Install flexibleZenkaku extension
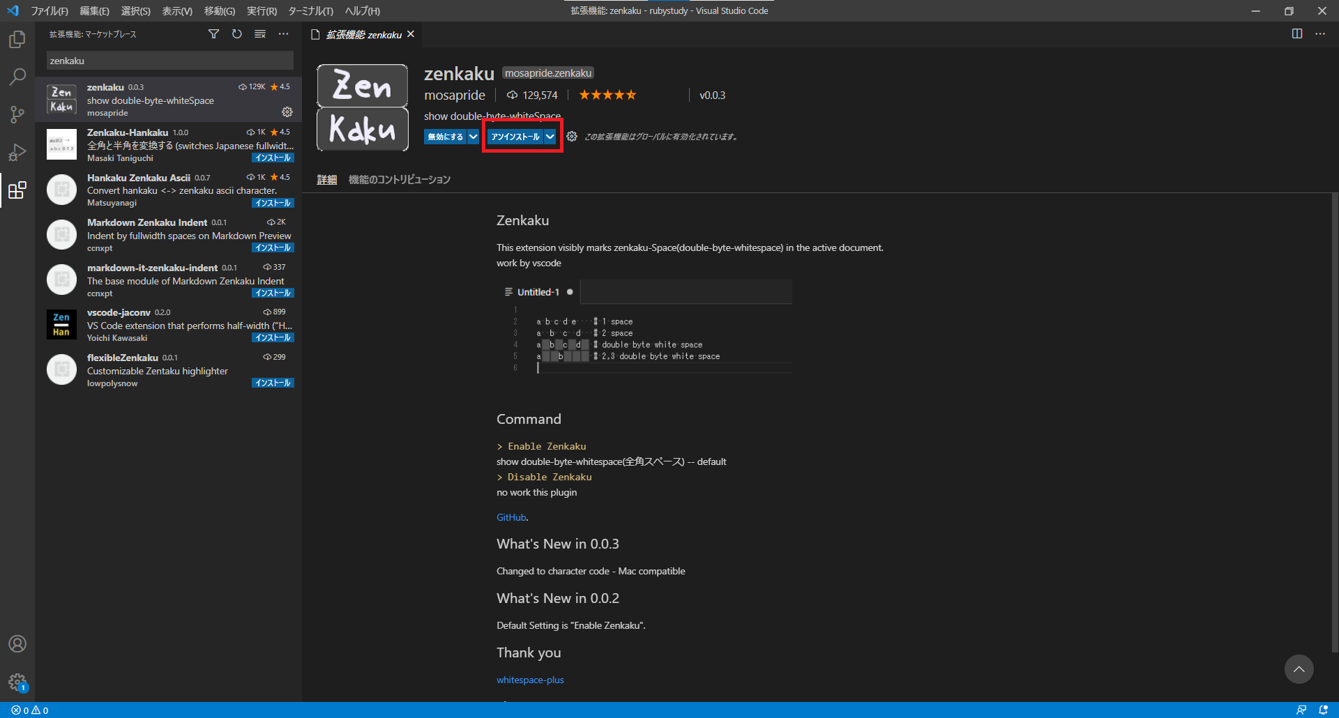This screenshot has width=1339, height=718. [273, 383]
